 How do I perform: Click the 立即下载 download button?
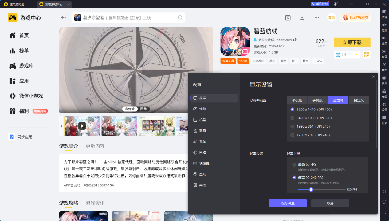tap(352, 42)
